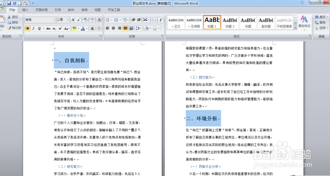This screenshot has width=330, height=176.
Task: Open the Select (选择) dropdown
Action: coord(327,28)
